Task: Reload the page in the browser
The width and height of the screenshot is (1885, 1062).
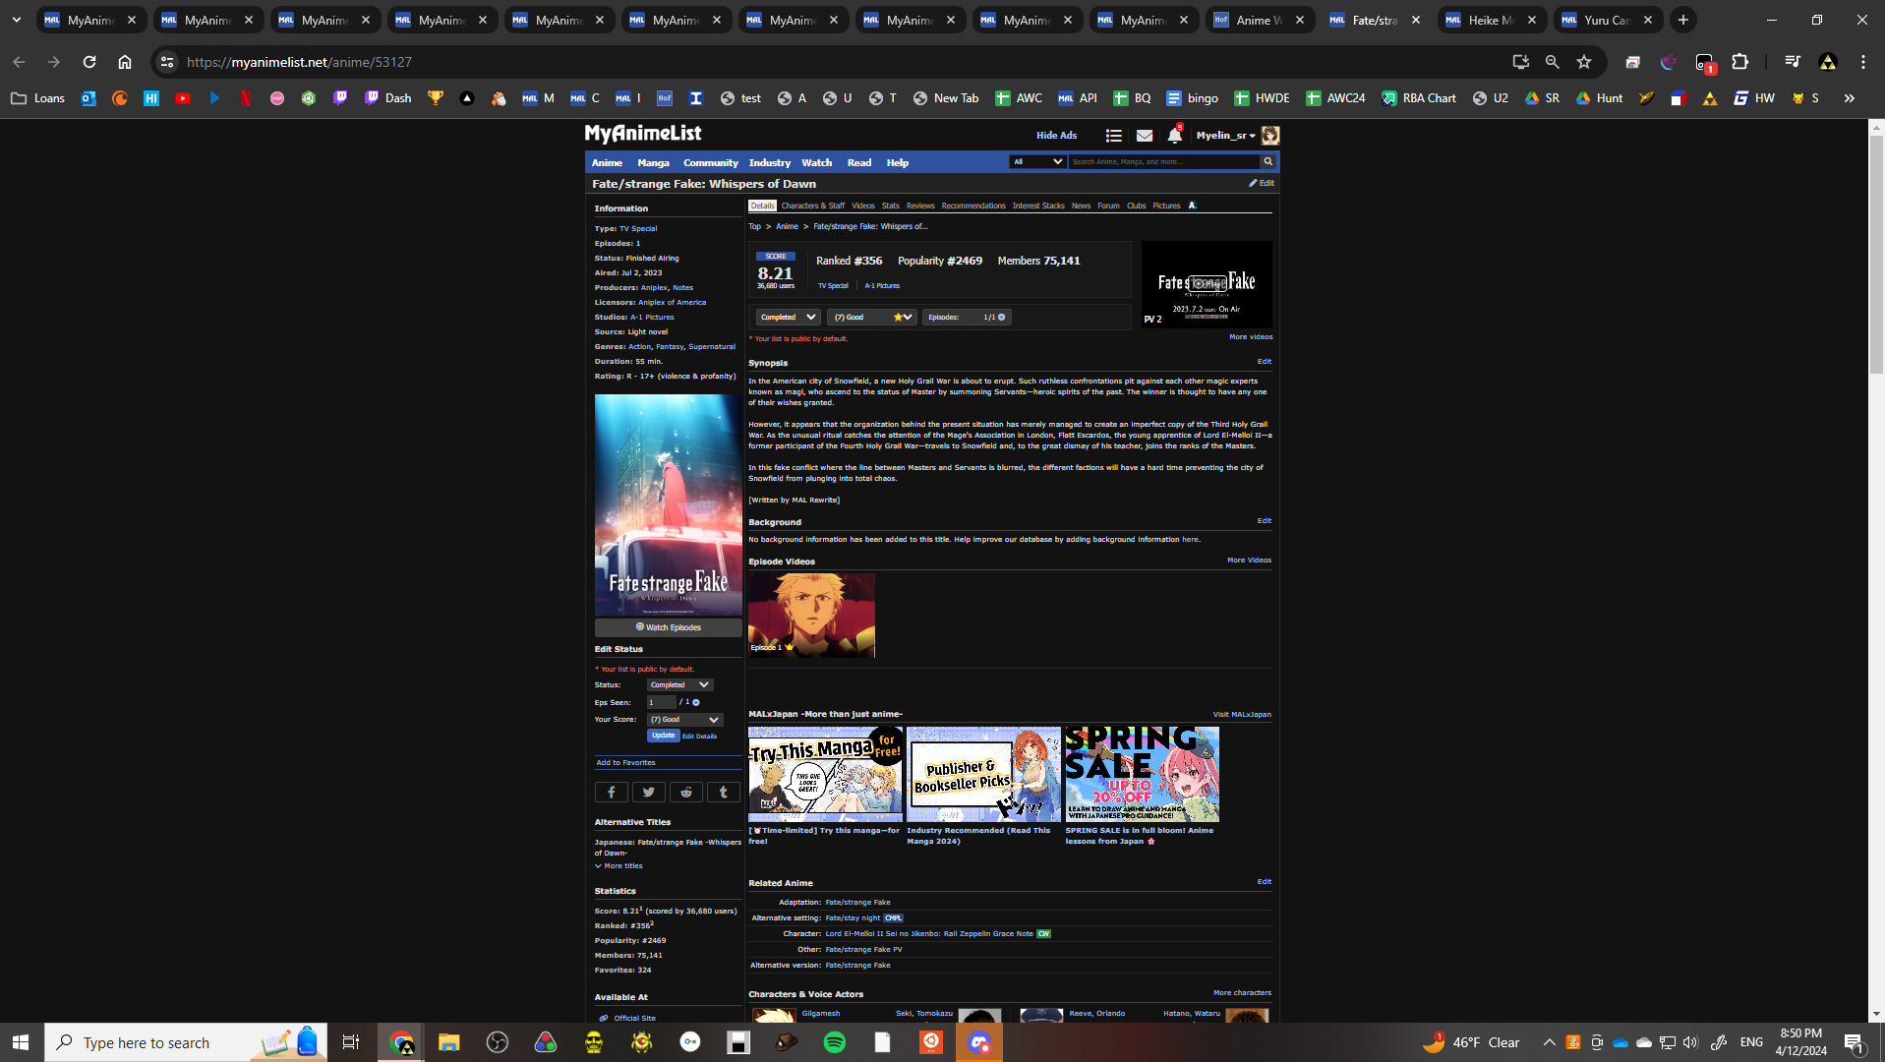Action: point(89,62)
